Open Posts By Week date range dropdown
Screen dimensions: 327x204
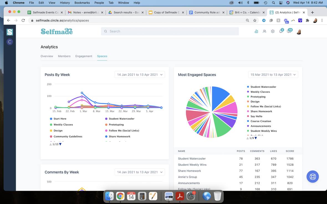coord(140,75)
